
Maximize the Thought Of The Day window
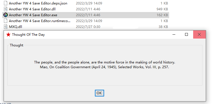[x=186, y=35]
